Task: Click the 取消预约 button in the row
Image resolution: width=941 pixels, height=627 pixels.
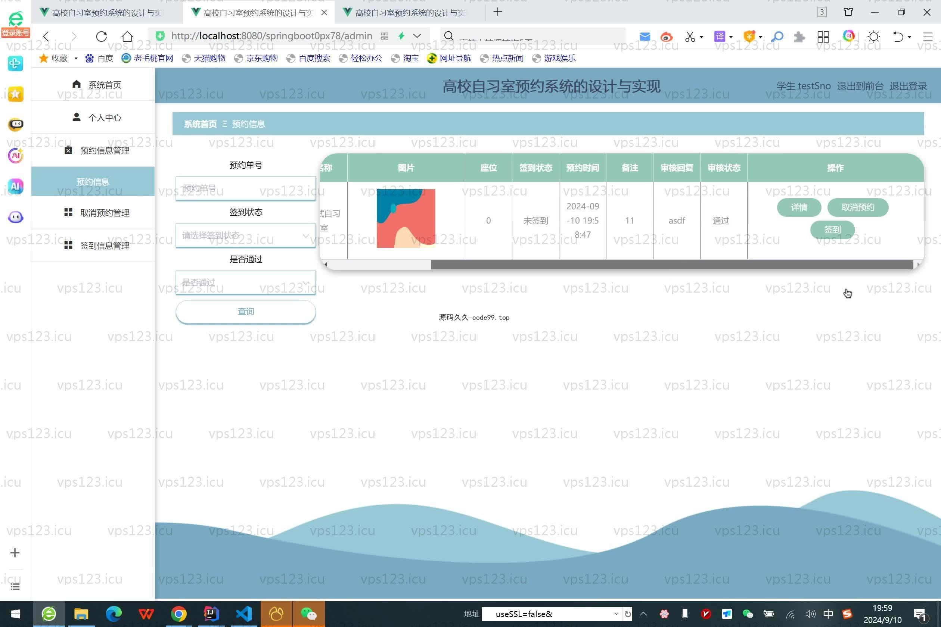Action: click(x=858, y=207)
